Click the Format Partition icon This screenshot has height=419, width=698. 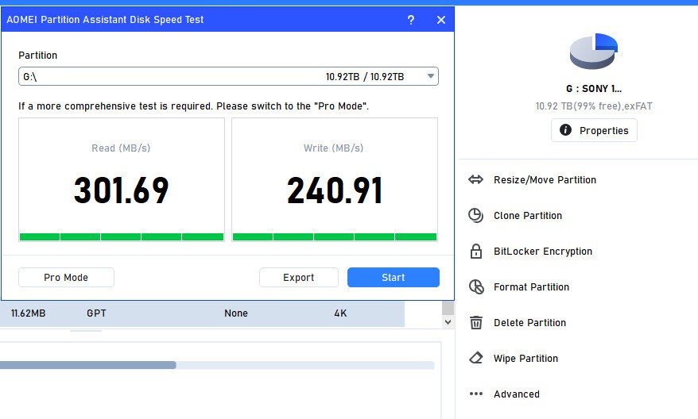475,287
